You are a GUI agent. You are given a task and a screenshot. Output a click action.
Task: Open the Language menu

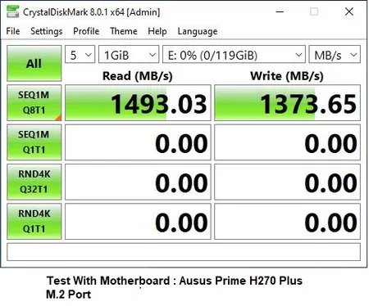tap(198, 31)
